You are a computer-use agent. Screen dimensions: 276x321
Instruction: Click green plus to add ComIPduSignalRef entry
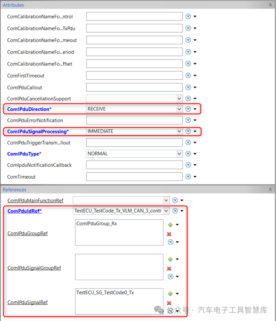click(x=170, y=294)
